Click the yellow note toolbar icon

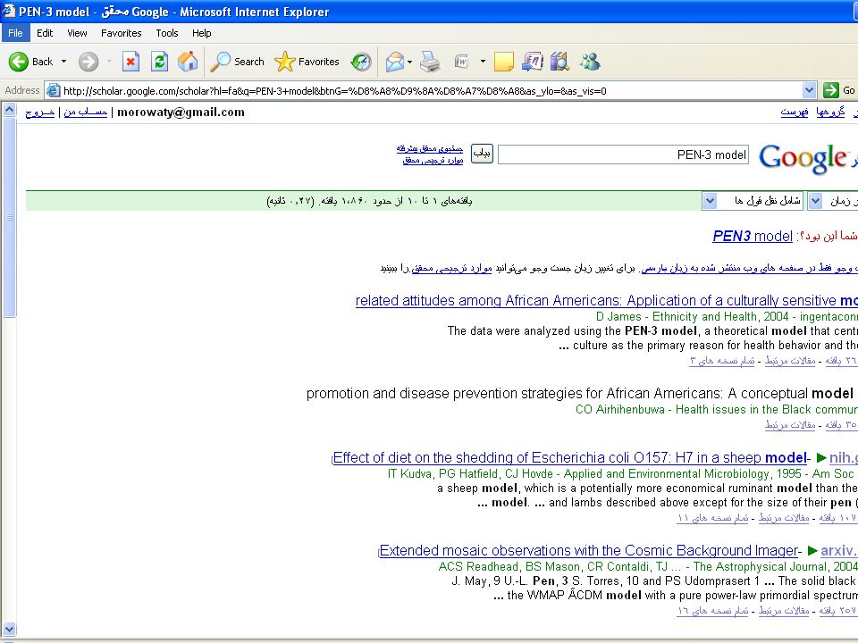coord(503,62)
